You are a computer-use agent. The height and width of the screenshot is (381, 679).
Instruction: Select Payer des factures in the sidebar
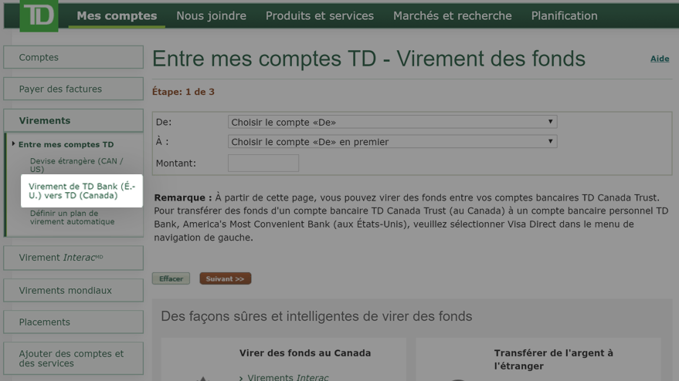[x=73, y=89]
